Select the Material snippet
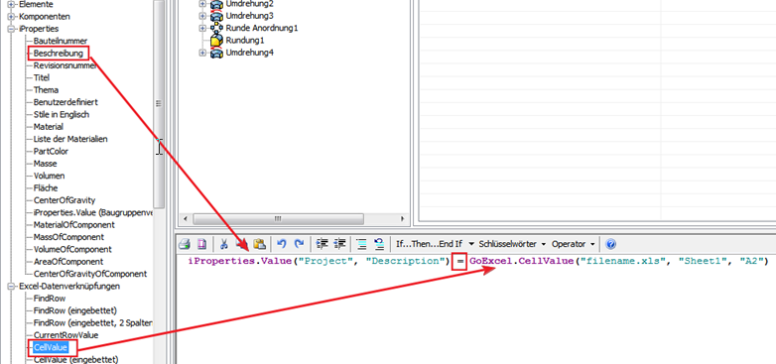The image size is (776, 364). 49,127
